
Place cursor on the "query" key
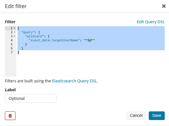click(x=28, y=32)
